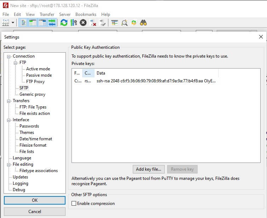Open the View menu
The width and height of the screenshot is (267, 218).
(30, 14)
